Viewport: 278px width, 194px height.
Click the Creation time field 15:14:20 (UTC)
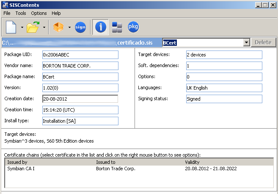pos(80,110)
